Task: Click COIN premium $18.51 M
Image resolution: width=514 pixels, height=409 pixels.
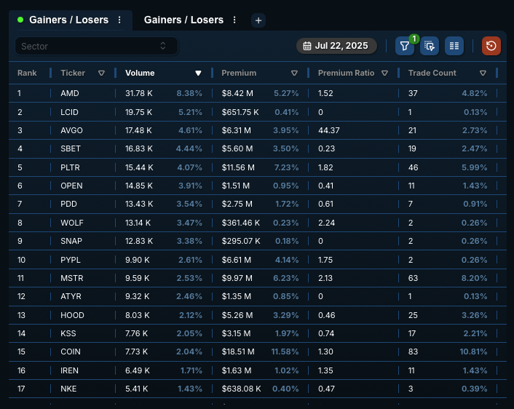Action: tap(238, 352)
